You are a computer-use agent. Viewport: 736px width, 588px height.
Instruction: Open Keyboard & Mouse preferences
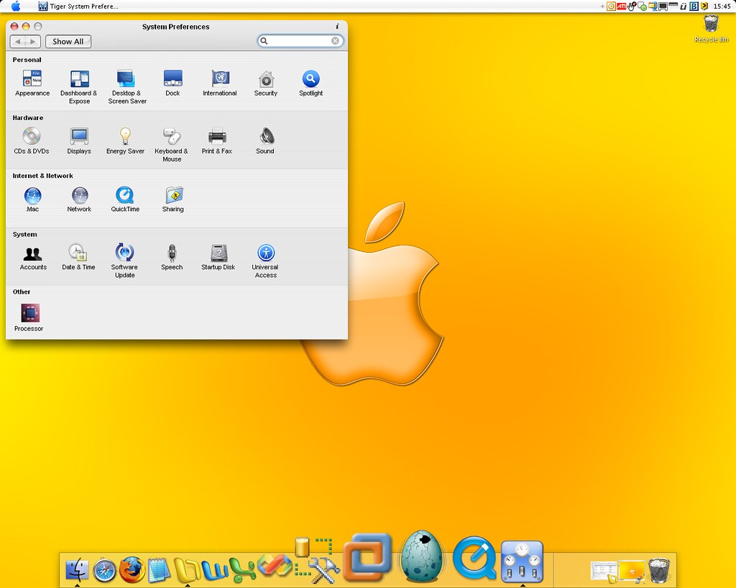(x=171, y=144)
